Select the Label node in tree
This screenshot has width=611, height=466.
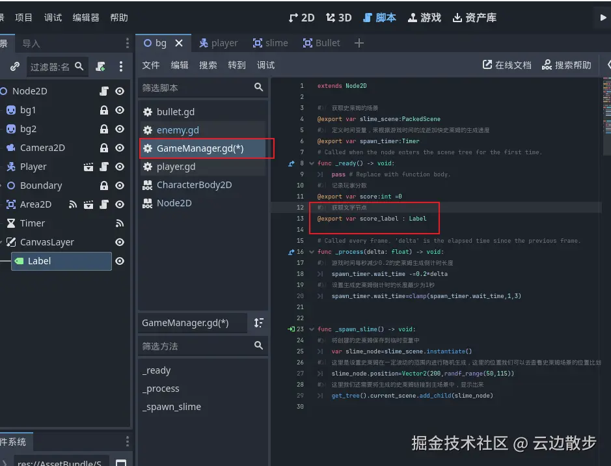pyautogui.click(x=61, y=261)
